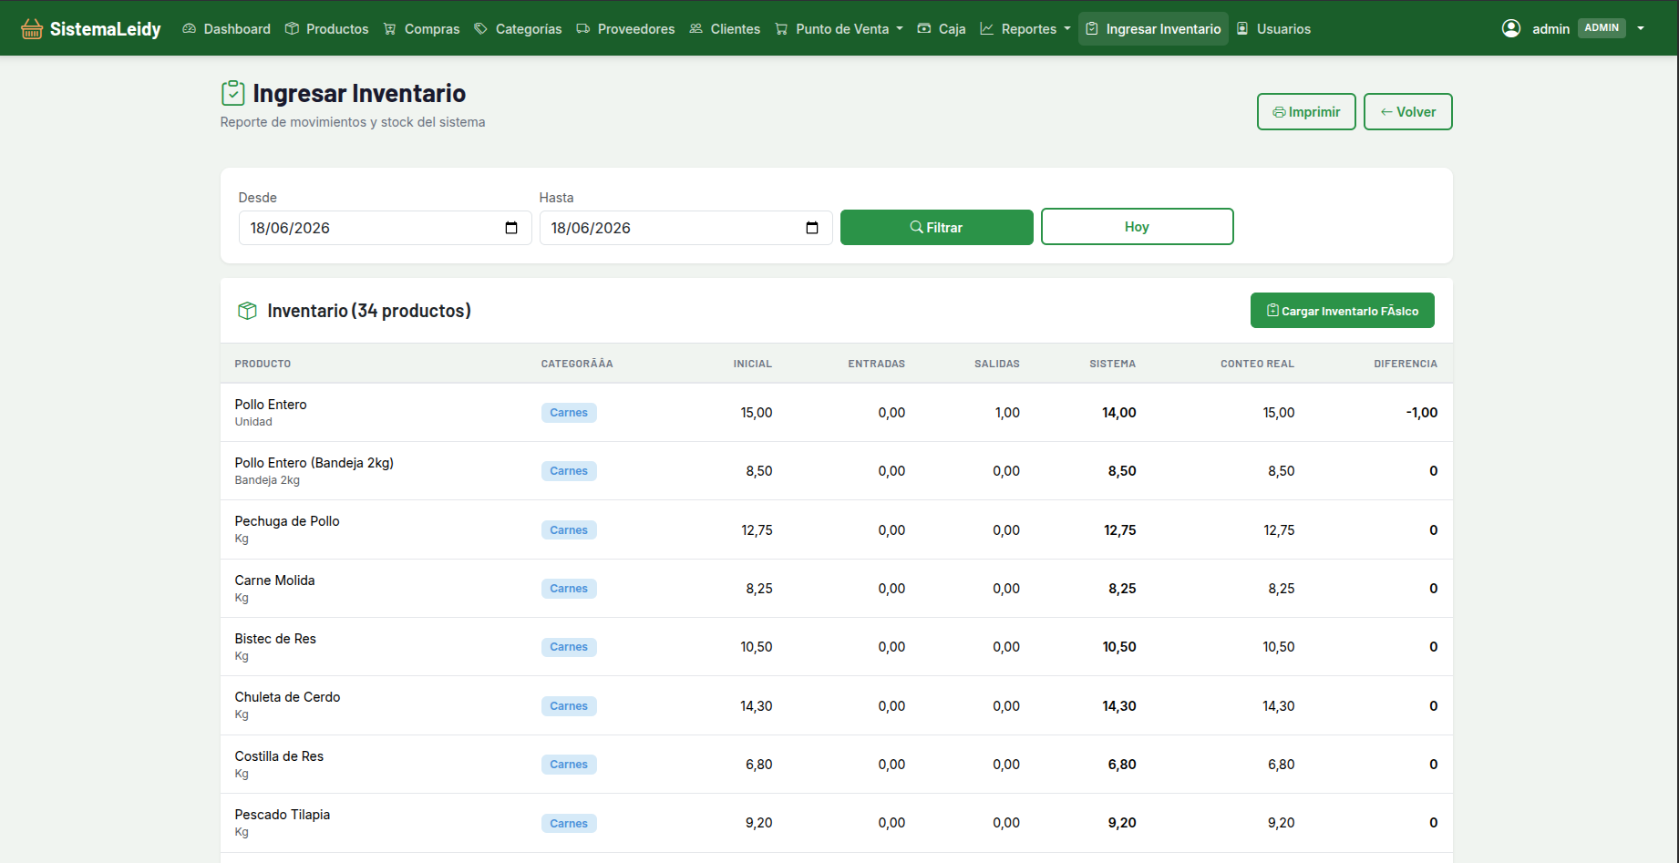
Task: Select the Pescado Tilapia product
Action: pyautogui.click(x=283, y=815)
